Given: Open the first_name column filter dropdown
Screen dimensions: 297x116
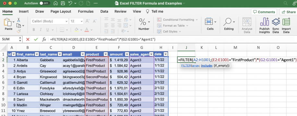Looking at the screenshot, I should point(37,54).
